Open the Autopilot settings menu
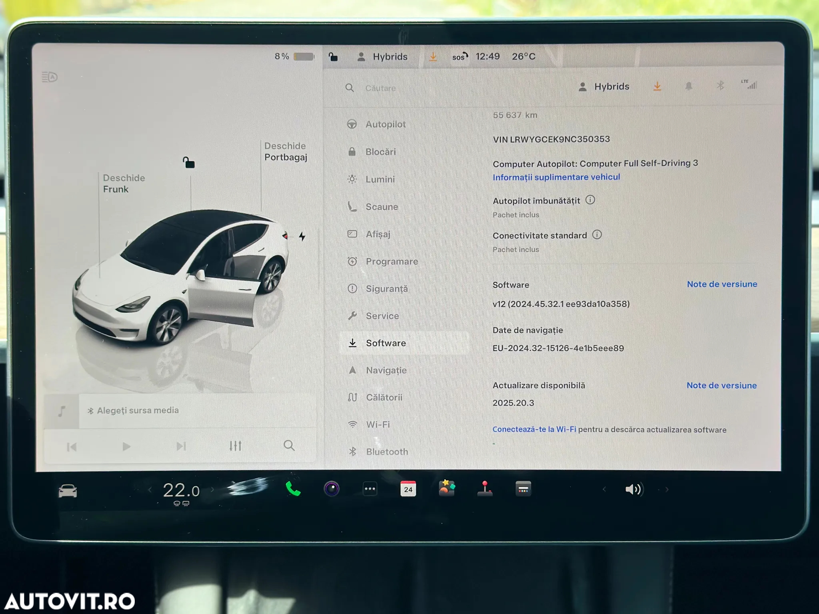The width and height of the screenshot is (819, 614). coord(376,124)
